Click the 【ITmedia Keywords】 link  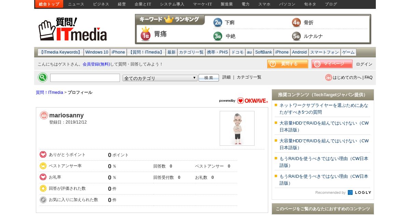click(61, 52)
